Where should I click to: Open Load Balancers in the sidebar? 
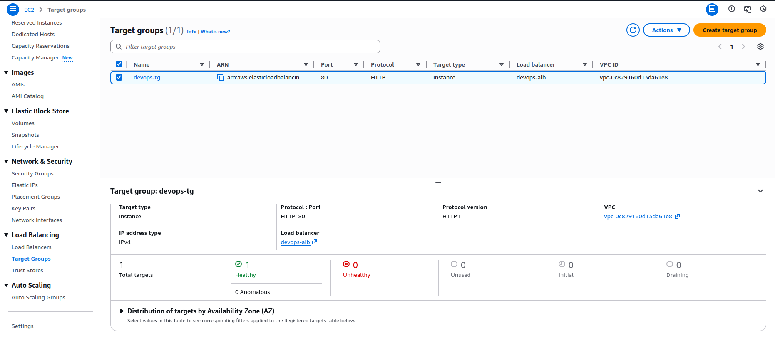32,247
